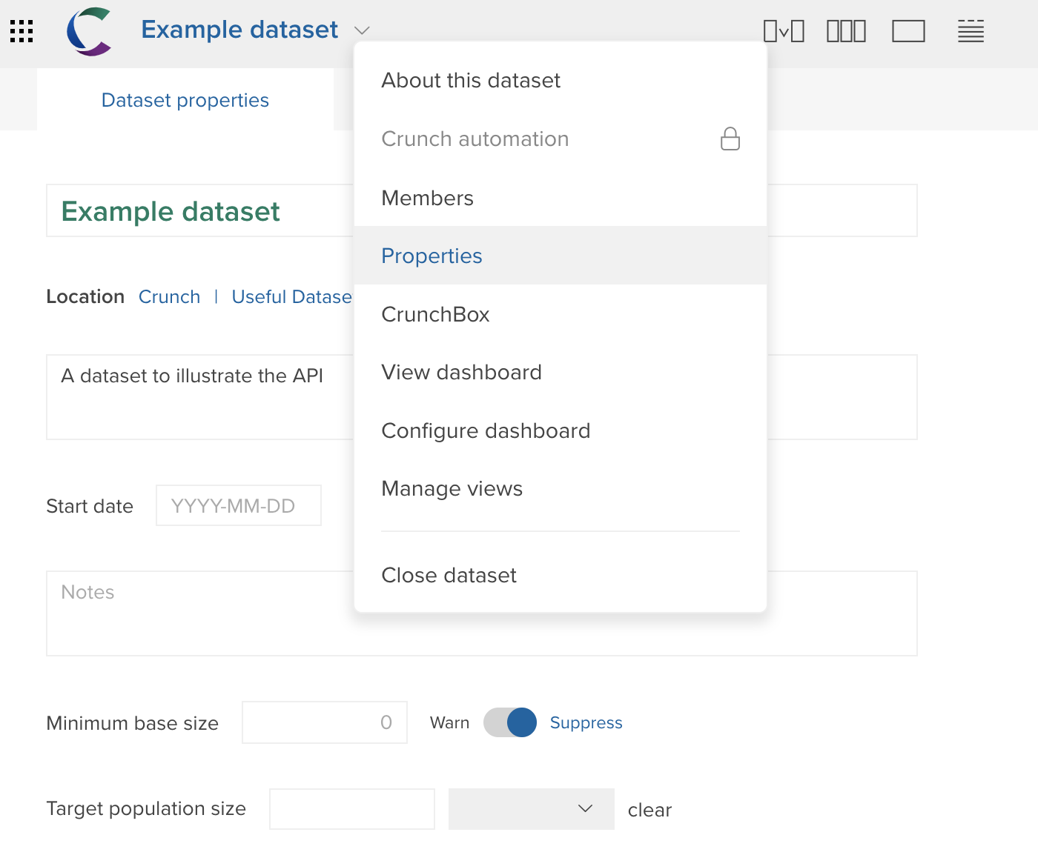Click clear next to target population size
The height and width of the screenshot is (855, 1038).
(x=649, y=809)
